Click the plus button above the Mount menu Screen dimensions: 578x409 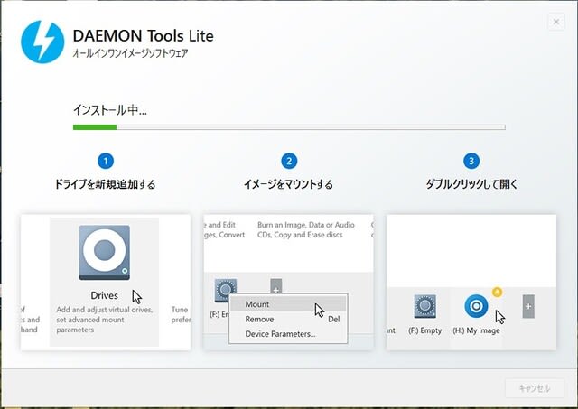[276, 286]
